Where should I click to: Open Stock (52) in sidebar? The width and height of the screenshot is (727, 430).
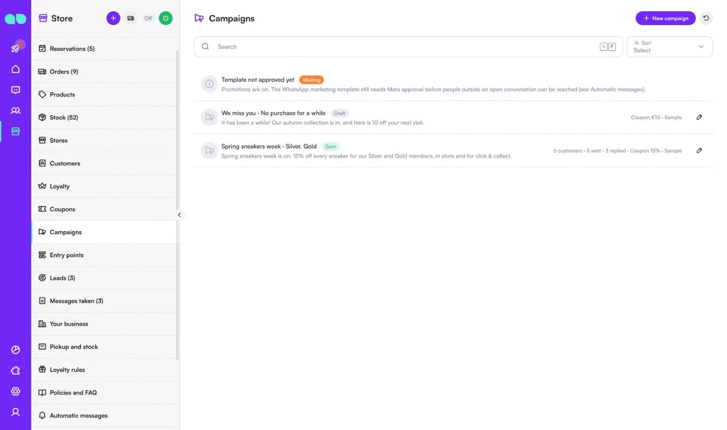click(104, 117)
